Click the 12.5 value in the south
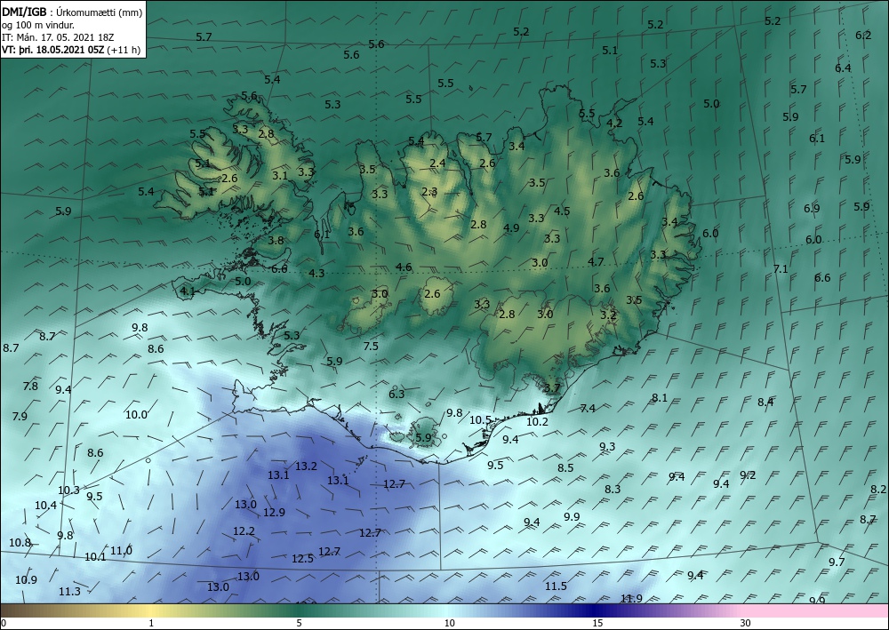889x630 pixels. click(303, 559)
